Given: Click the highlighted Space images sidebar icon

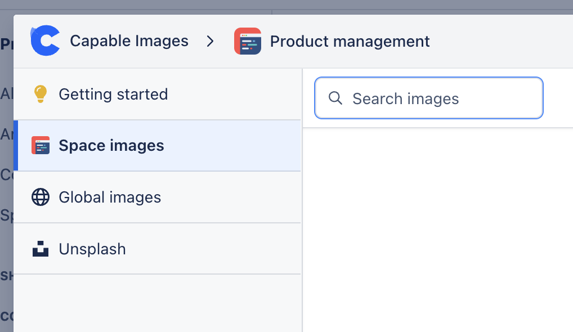Looking at the screenshot, I should coord(41,145).
